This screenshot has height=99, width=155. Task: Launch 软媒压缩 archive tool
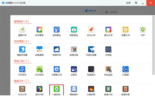click(x=74, y=51)
